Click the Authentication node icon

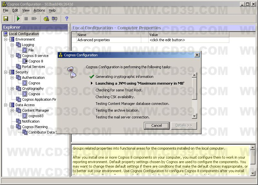coord(18,78)
